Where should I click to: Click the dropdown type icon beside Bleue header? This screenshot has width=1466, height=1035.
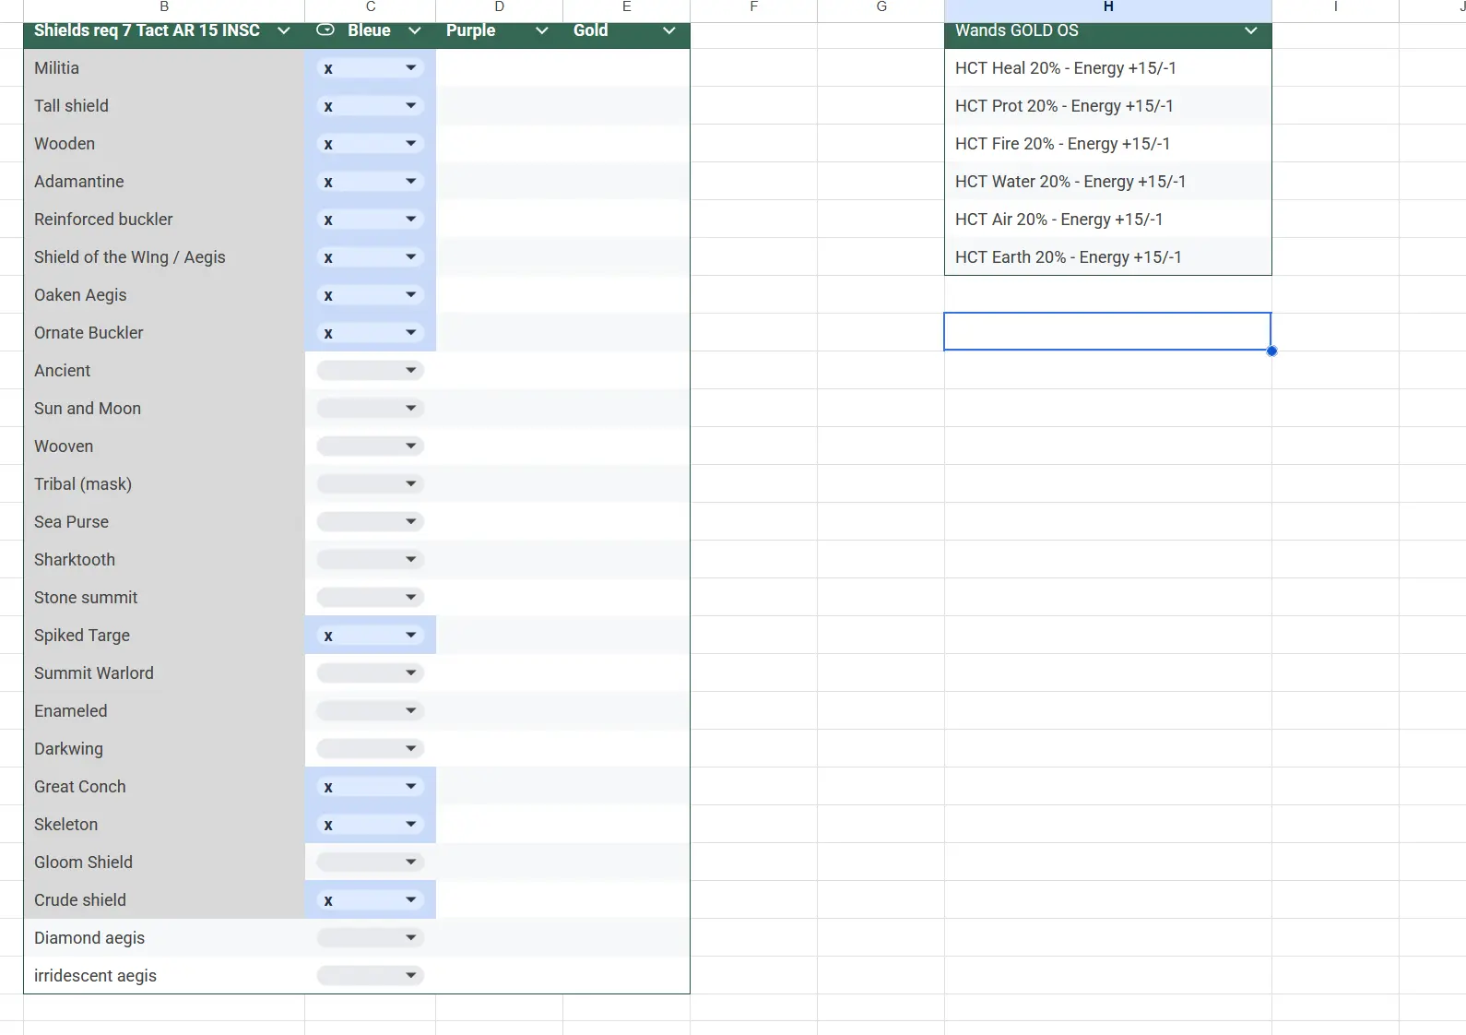click(x=325, y=30)
